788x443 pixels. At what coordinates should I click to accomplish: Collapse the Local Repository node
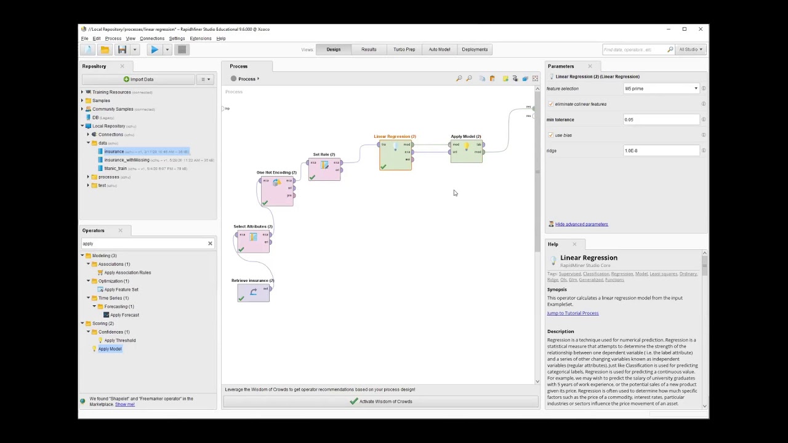82,126
